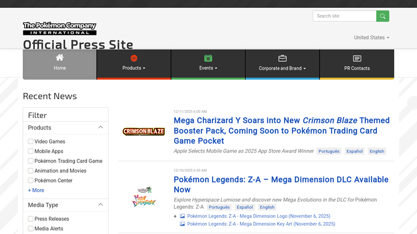
Task: Open the United States region dropdown
Action: pyautogui.click(x=372, y=37)
